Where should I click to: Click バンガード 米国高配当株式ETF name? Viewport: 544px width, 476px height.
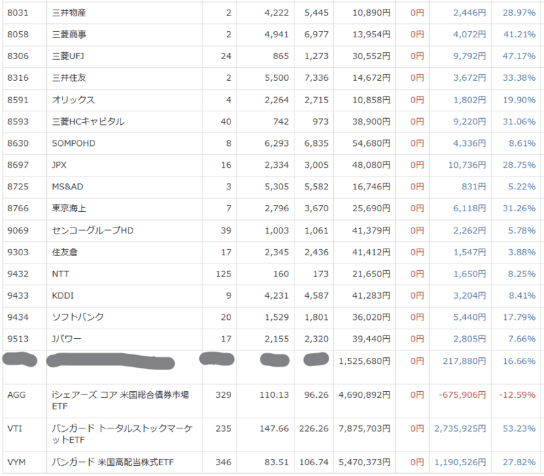coord(113,462)
